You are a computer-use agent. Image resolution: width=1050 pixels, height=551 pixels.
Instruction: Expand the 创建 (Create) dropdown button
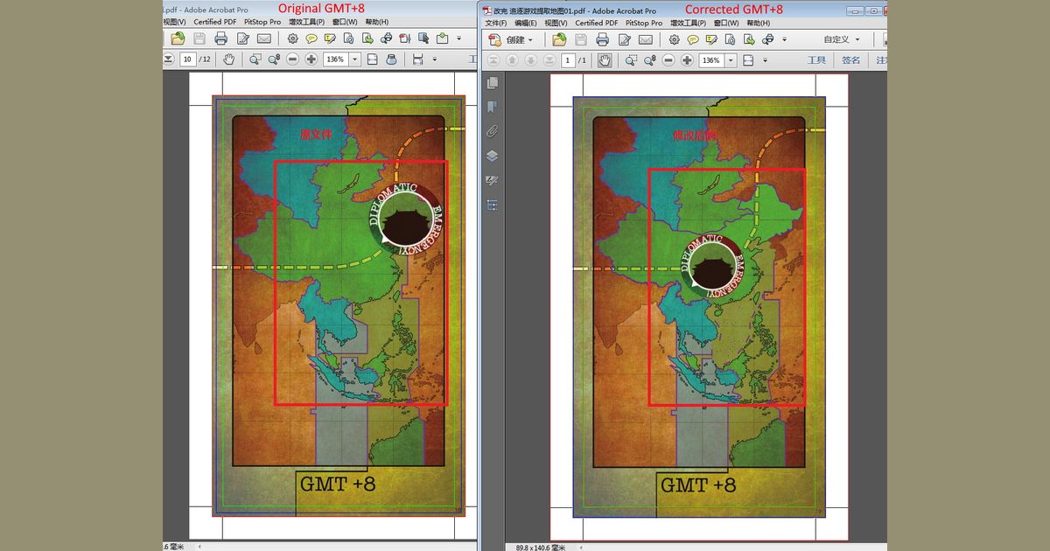click(x=511, y=39)
